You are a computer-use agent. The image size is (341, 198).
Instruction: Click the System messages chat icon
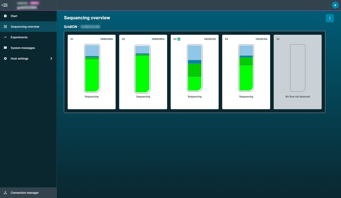[5, 48]
